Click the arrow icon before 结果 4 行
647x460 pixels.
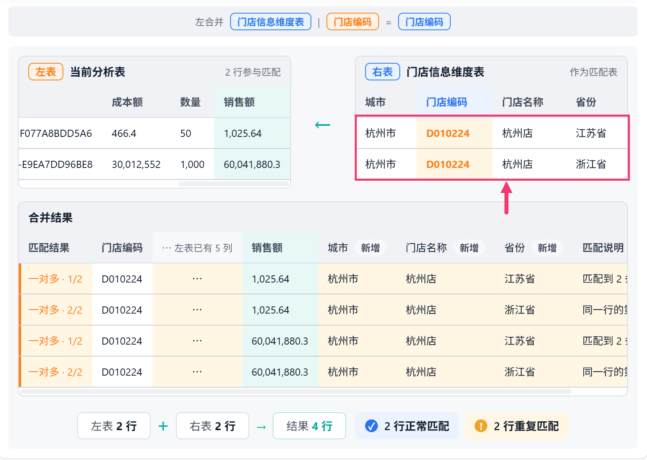261,427
